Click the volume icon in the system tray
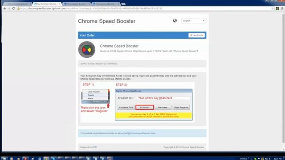Screen dimensions: 285x160 tap(270, 159)
